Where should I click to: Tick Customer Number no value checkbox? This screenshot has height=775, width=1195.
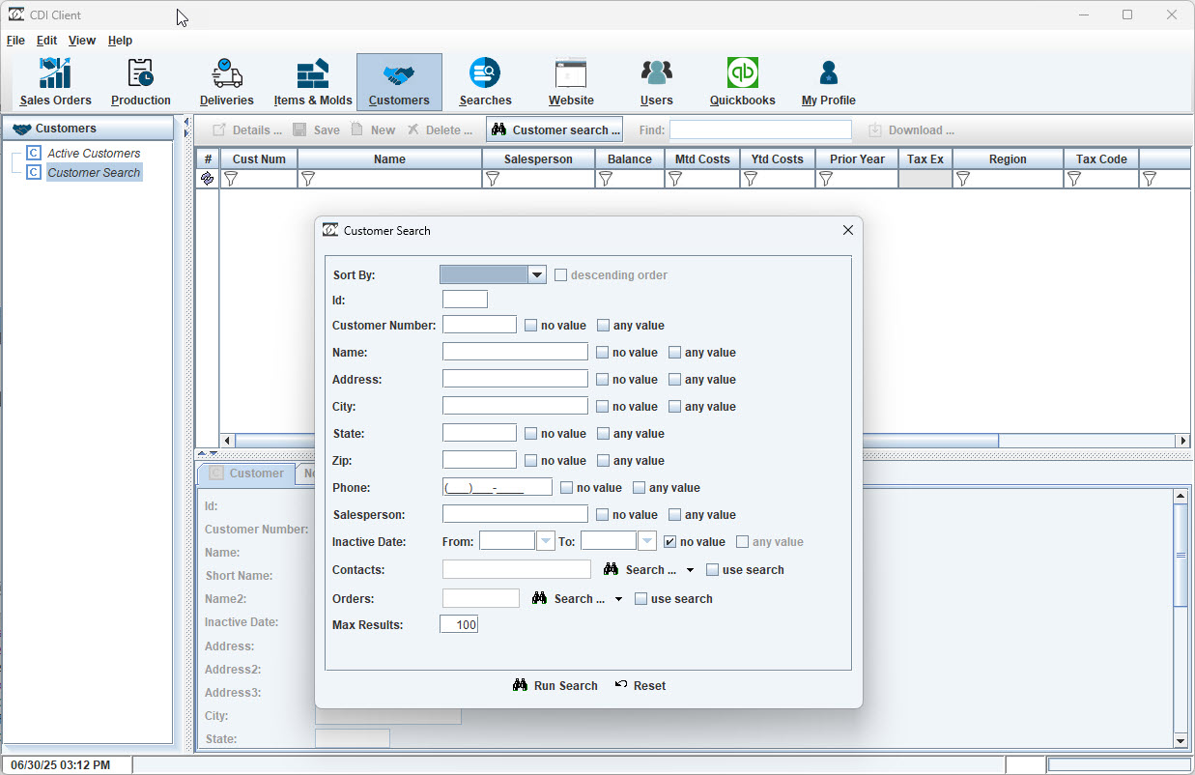[531, 326]
